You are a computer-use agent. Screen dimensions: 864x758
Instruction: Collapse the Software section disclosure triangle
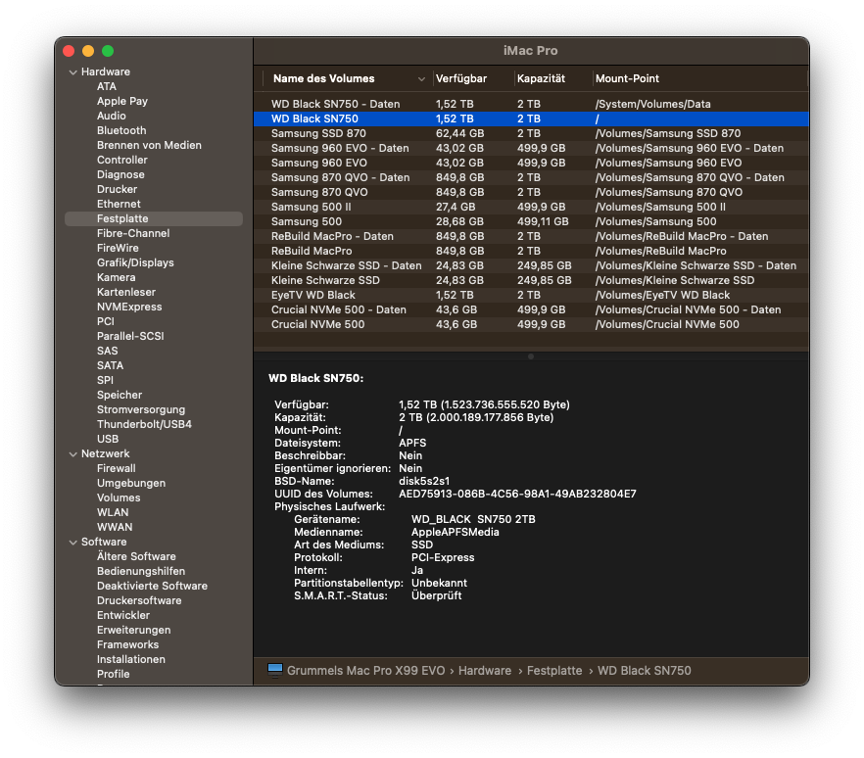click(x=72, y=543)
